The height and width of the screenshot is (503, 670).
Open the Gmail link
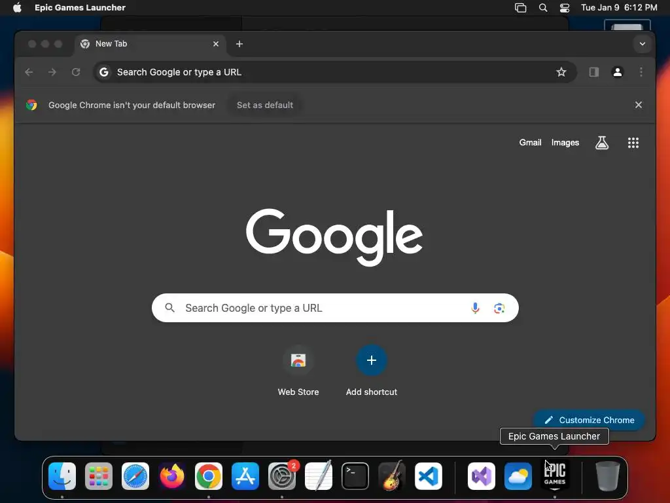(530, 143)
